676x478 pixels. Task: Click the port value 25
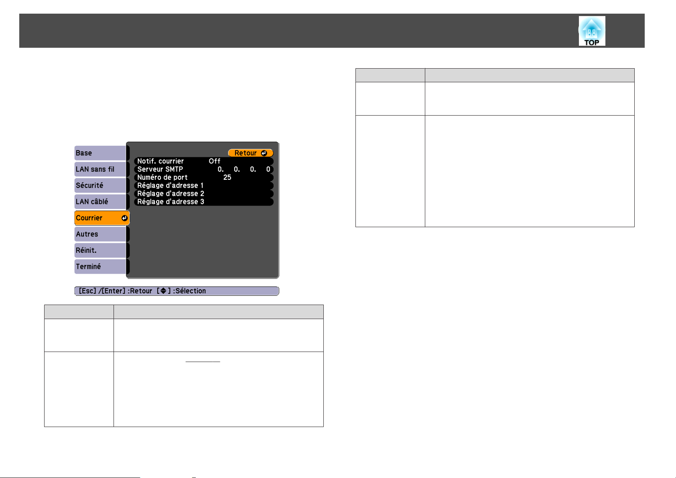coord(227,177)
